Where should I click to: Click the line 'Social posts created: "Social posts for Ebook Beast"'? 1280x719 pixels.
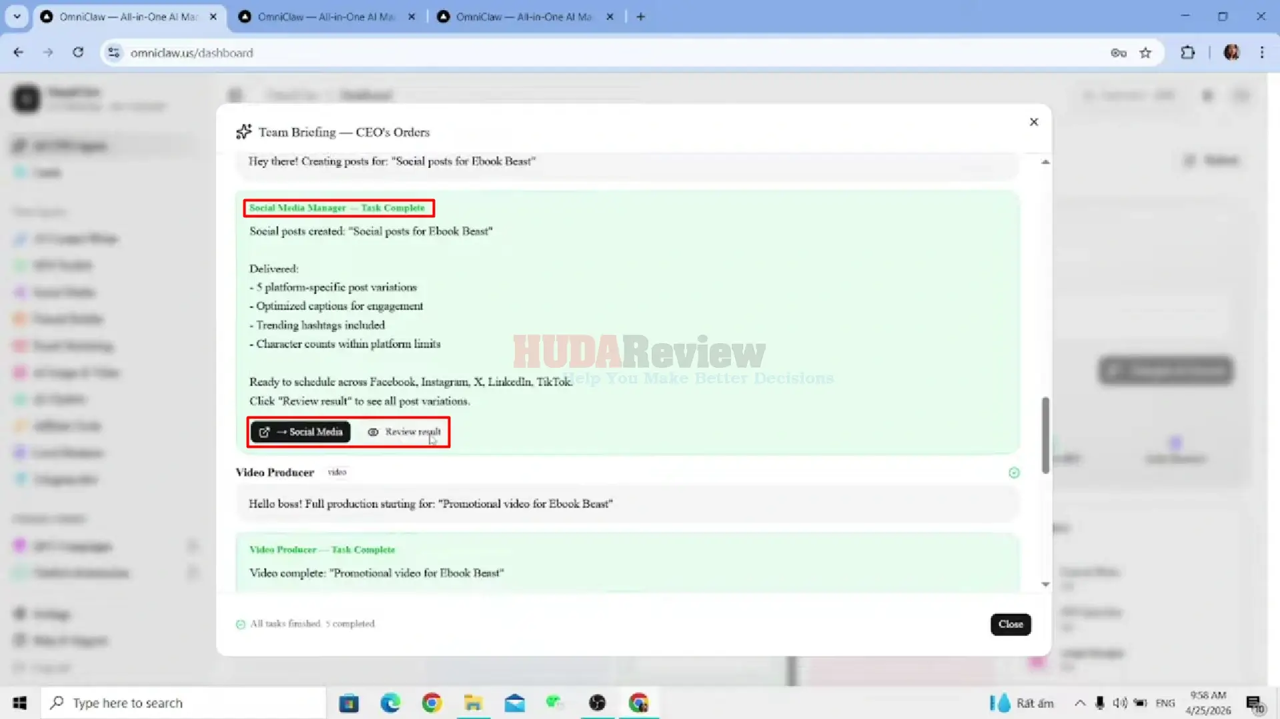point(371,231)
